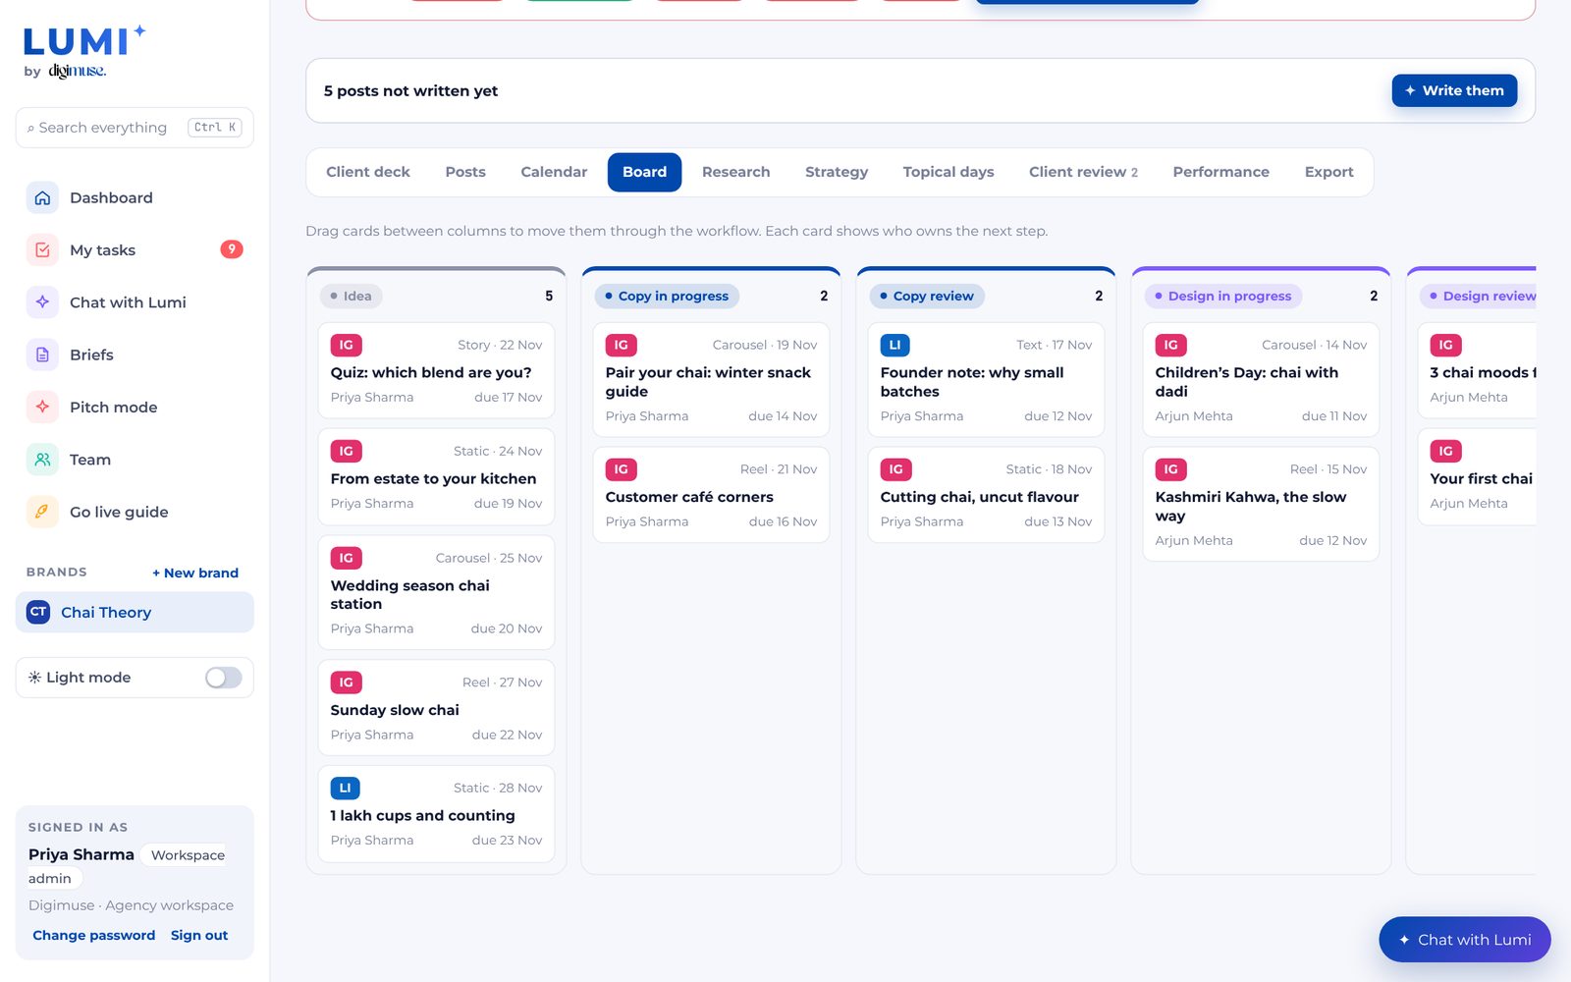The image size is (1571, 982).
Task: Click the red 9 badge on My tasks
Action: [232, 249]
